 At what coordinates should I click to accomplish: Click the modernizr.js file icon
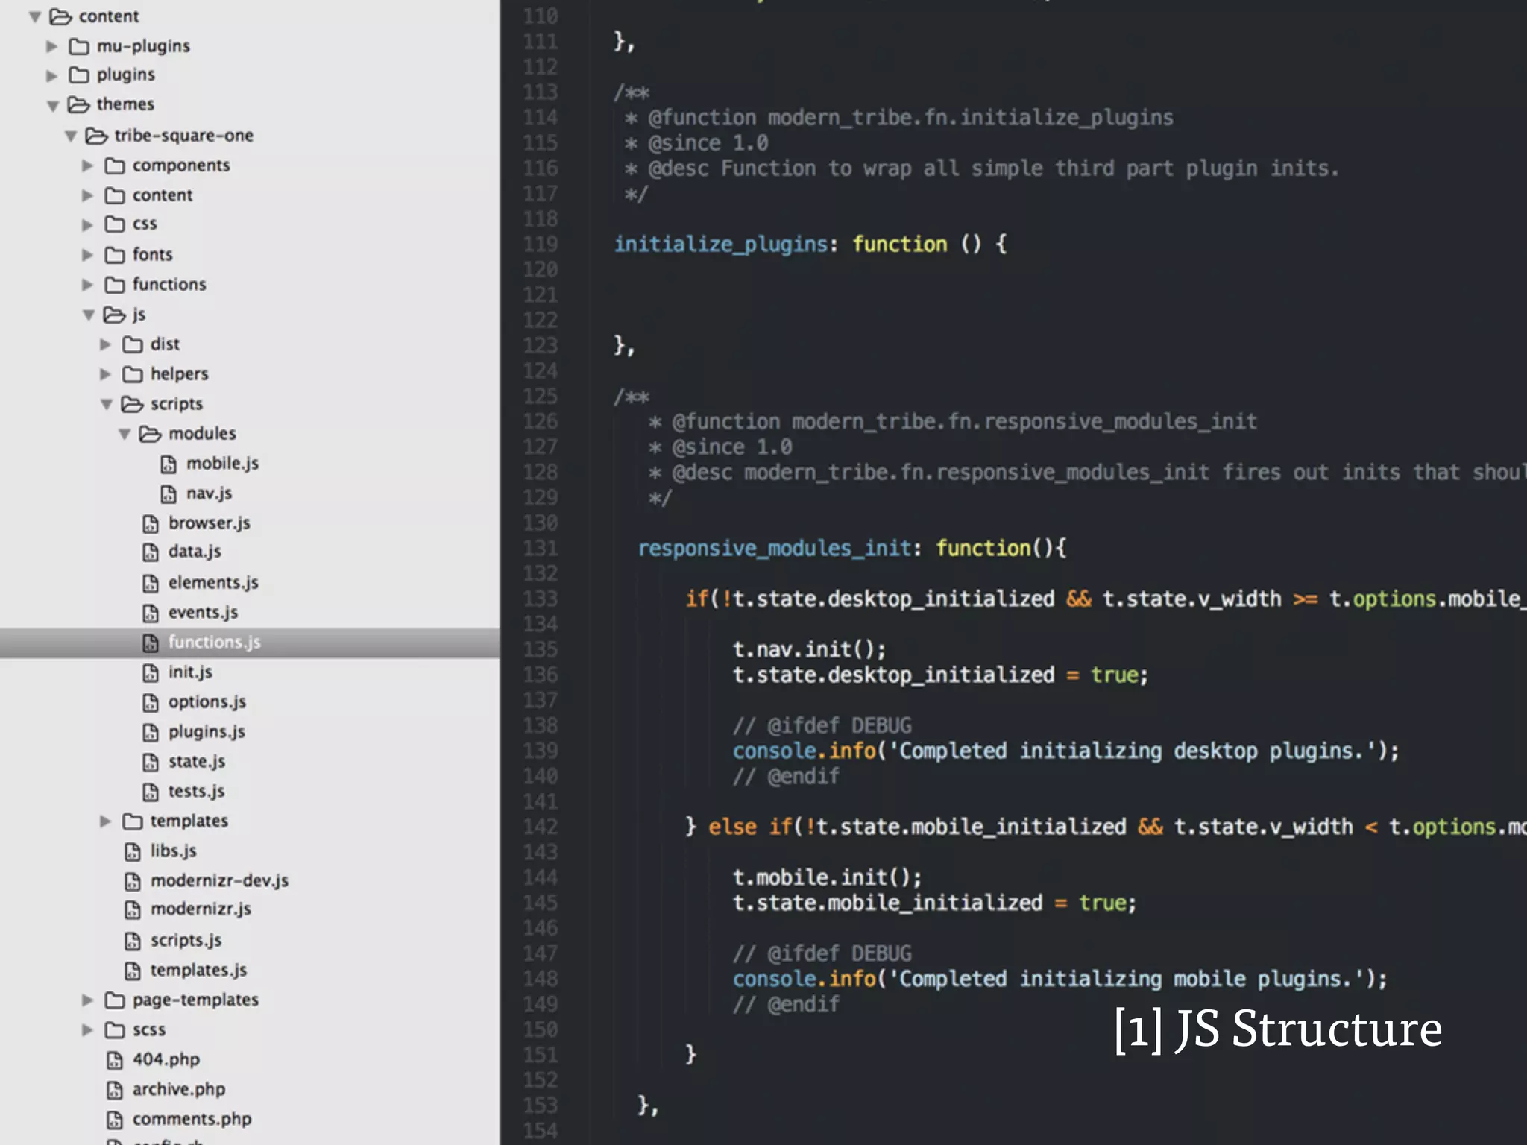pyautogui.click(x=133, y=910)
